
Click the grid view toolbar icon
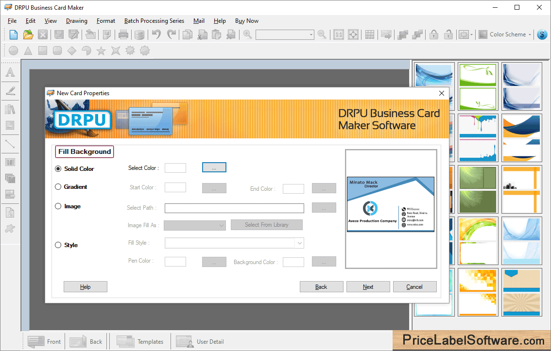pos(370,34)
